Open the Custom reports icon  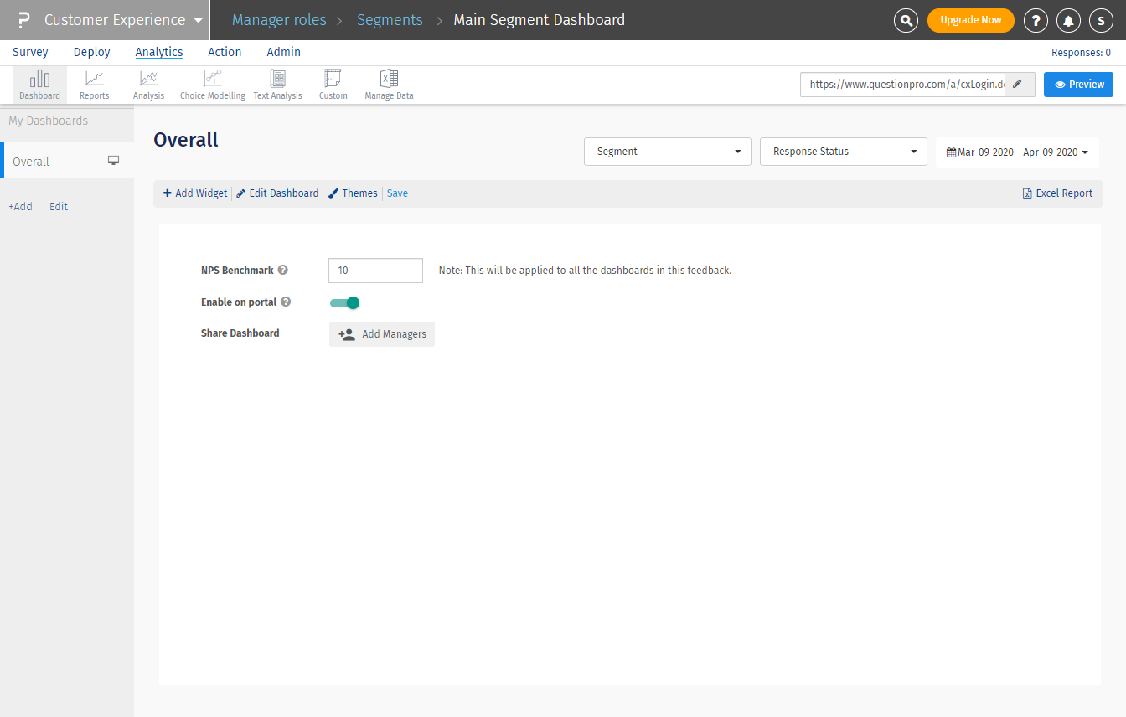[333, 85]
